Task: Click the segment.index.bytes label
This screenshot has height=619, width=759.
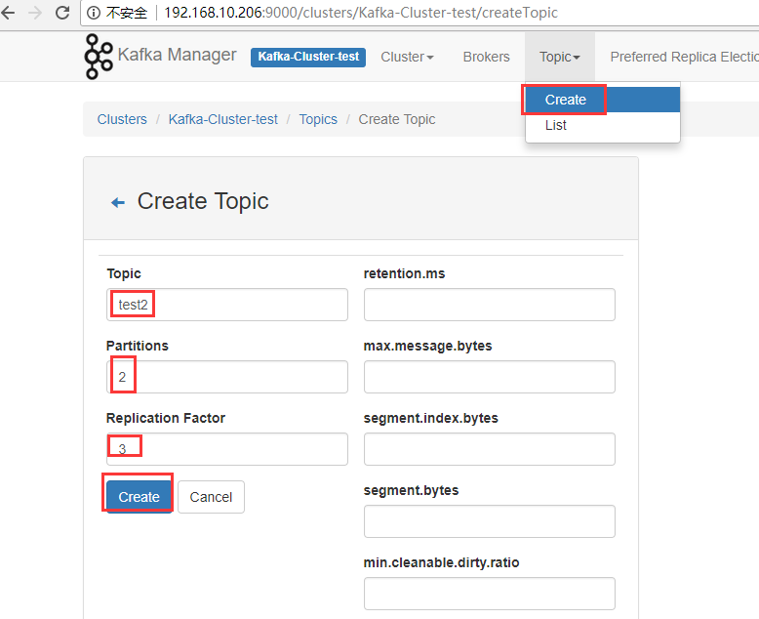Action: [x=431, y=418]
